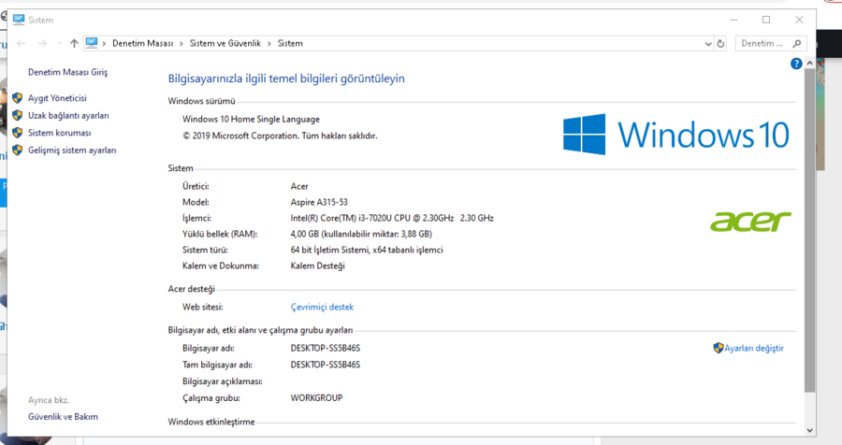Click the model value Aspire A315-53
842x445 pixels.
319,202
